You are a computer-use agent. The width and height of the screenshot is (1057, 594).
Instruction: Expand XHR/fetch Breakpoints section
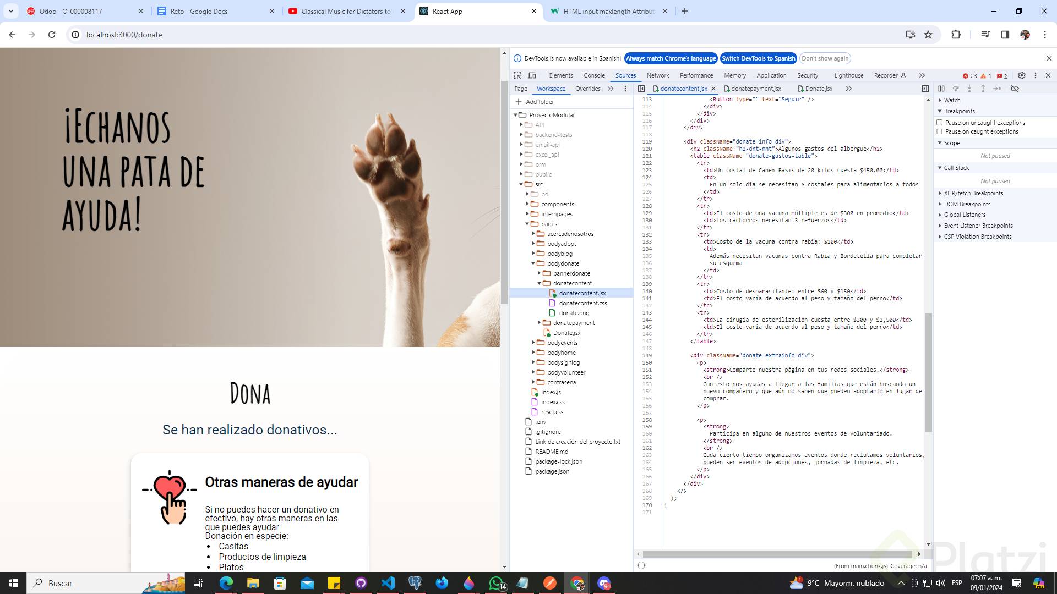[x=973, y=193]
